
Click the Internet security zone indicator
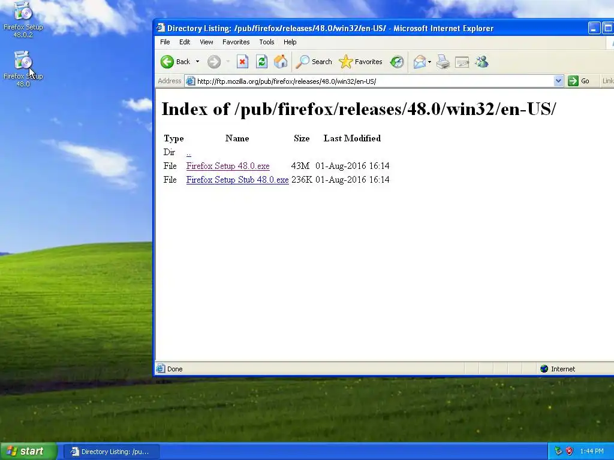point(558,369)
